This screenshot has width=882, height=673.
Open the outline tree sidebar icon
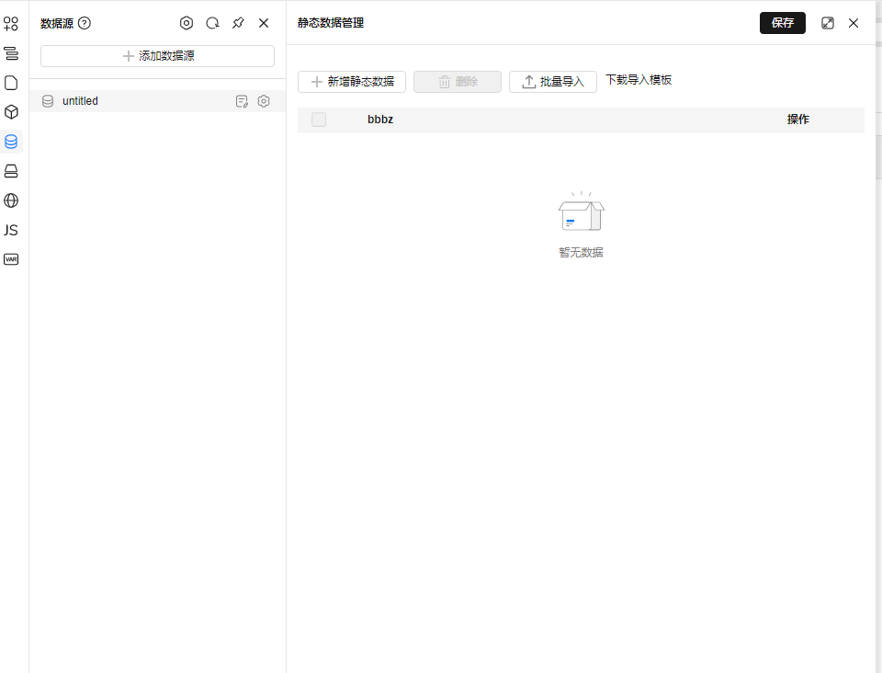click(x=11, y=53)
